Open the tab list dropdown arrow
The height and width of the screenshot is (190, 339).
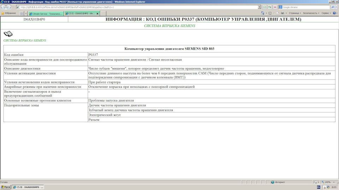pyautogui.click(x=26, y=13)
